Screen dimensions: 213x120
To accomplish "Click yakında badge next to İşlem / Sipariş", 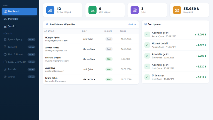I will (x=31, y=40).
